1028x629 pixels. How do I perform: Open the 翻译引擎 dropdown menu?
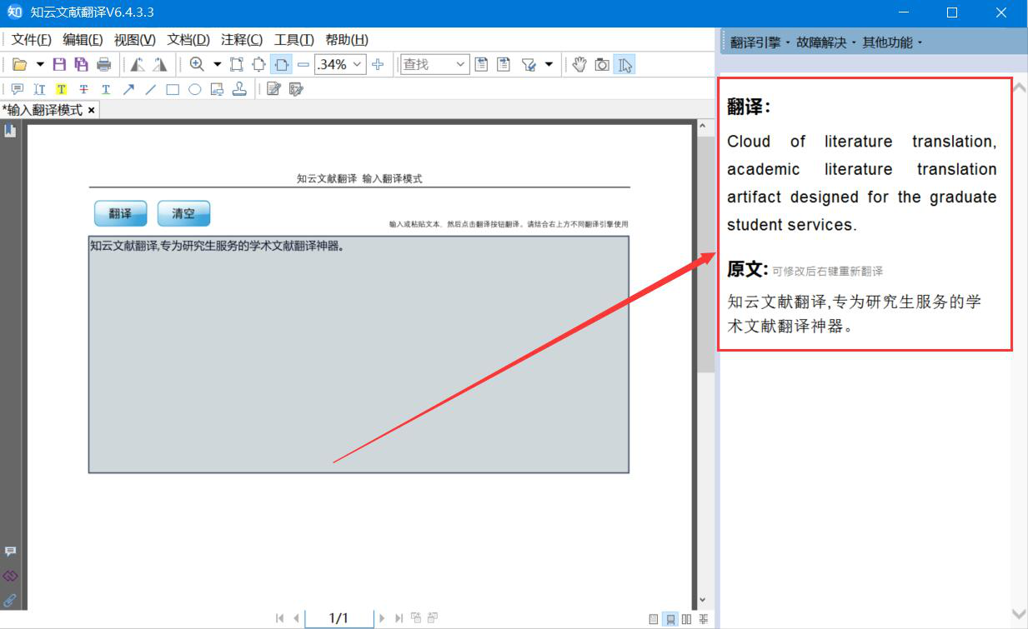[760, 42]
